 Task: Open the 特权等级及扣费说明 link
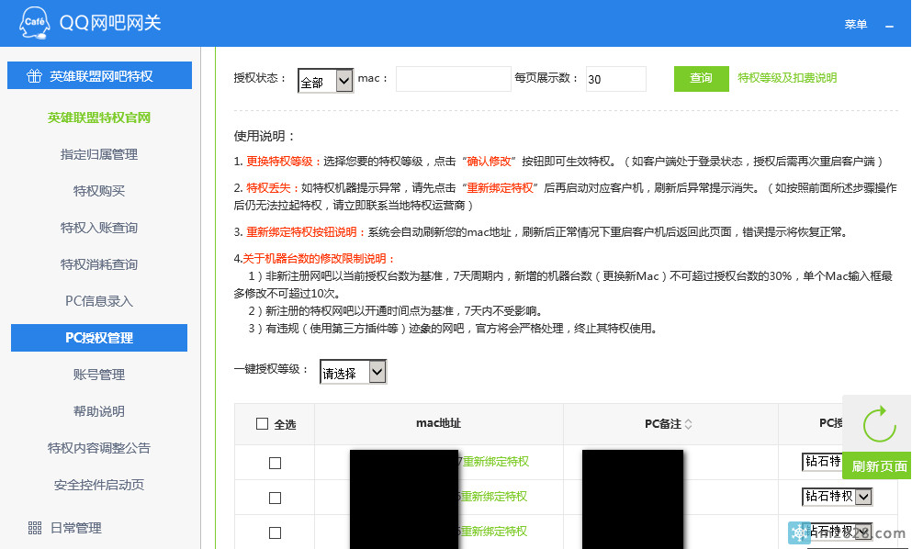pyautogui.click(x=787, y=79)
